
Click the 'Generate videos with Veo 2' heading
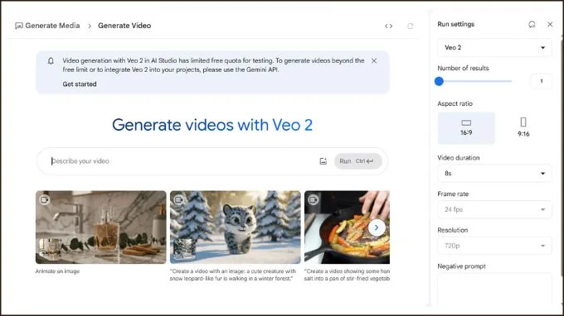coord(212,125)
